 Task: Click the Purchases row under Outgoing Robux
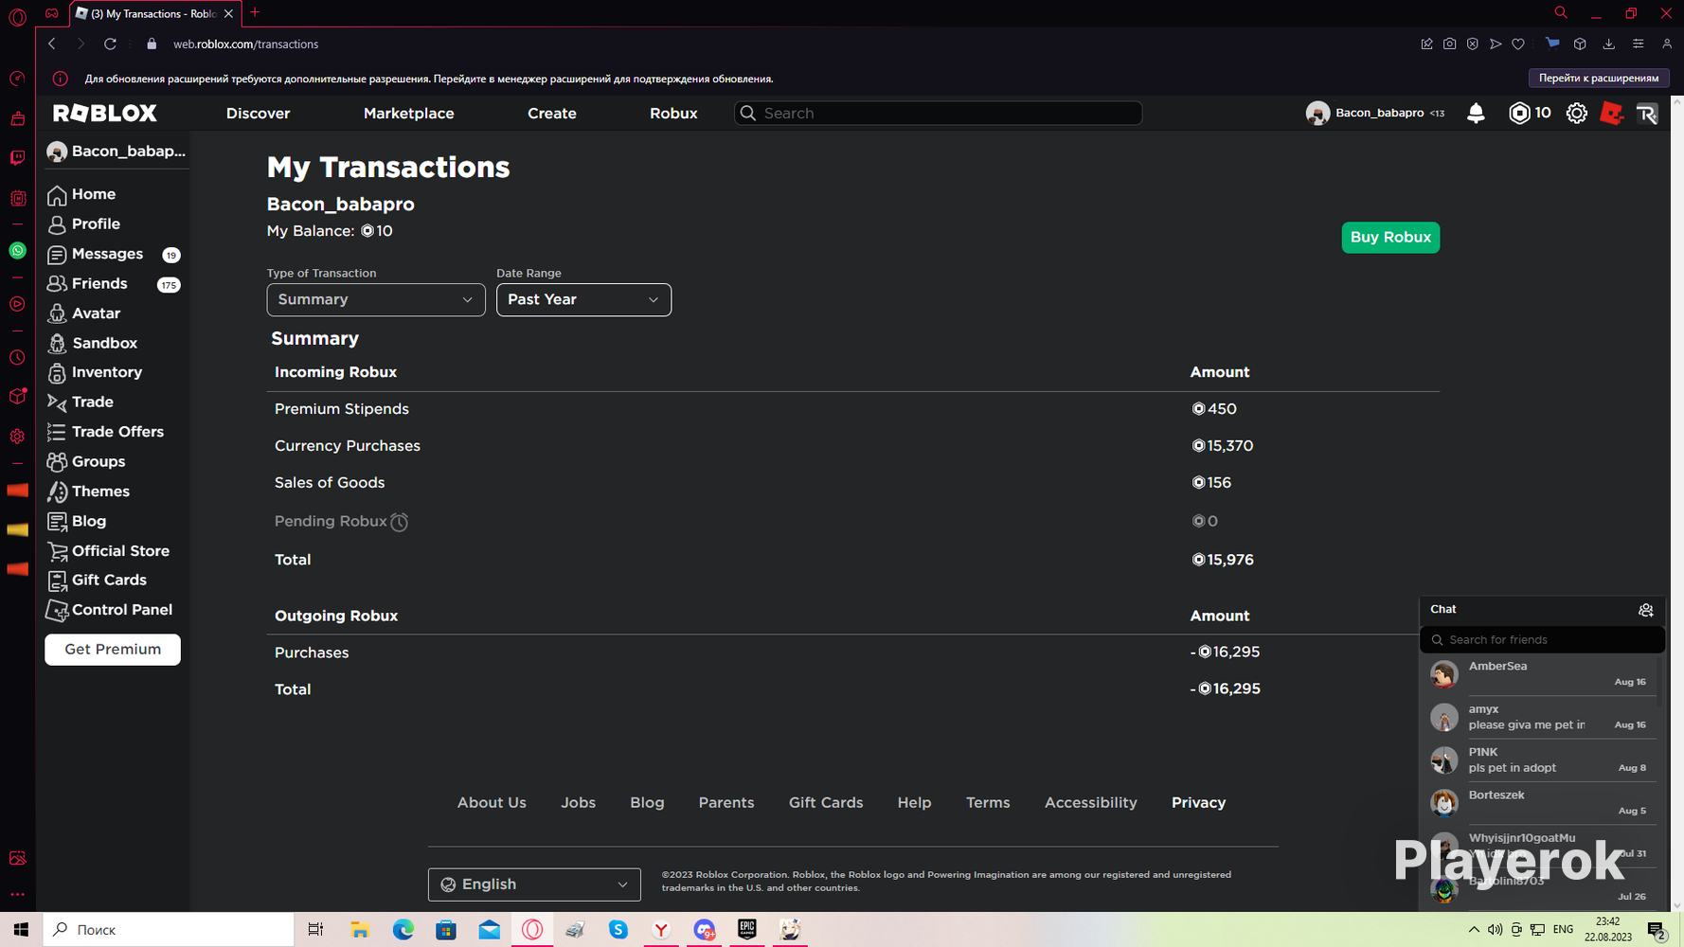pos(312,652)
